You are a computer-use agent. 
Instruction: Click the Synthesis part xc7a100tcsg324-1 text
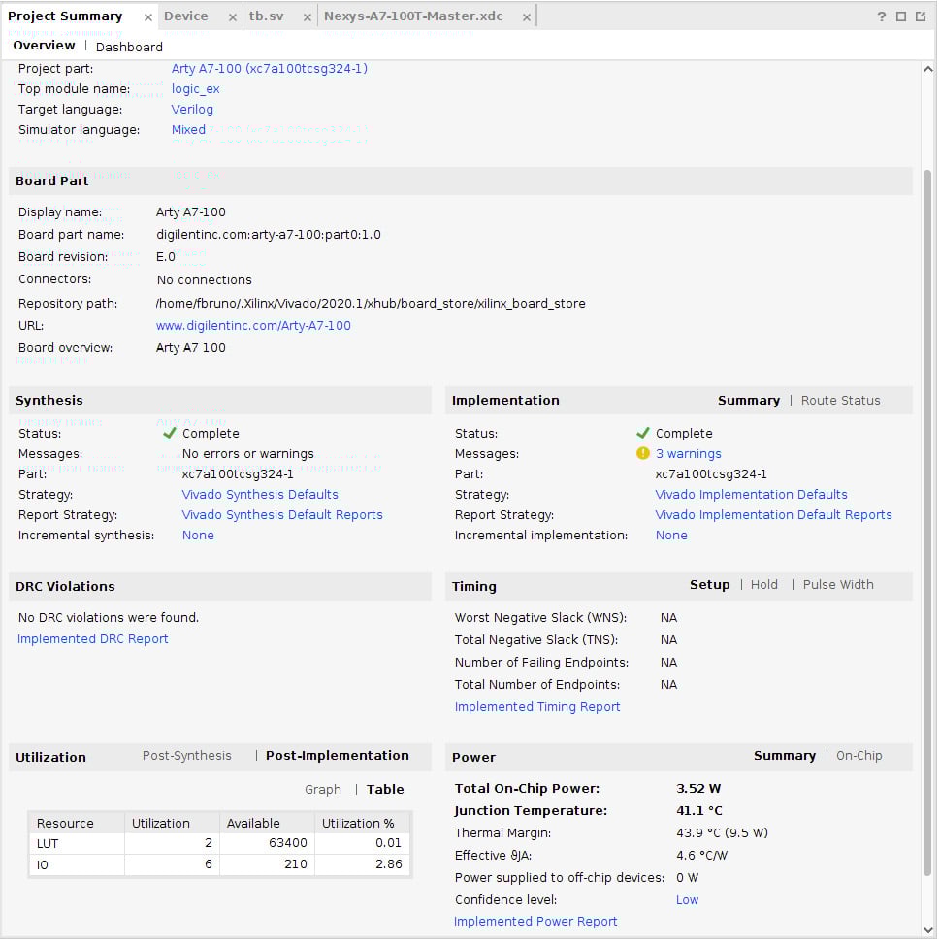point(238,474)
